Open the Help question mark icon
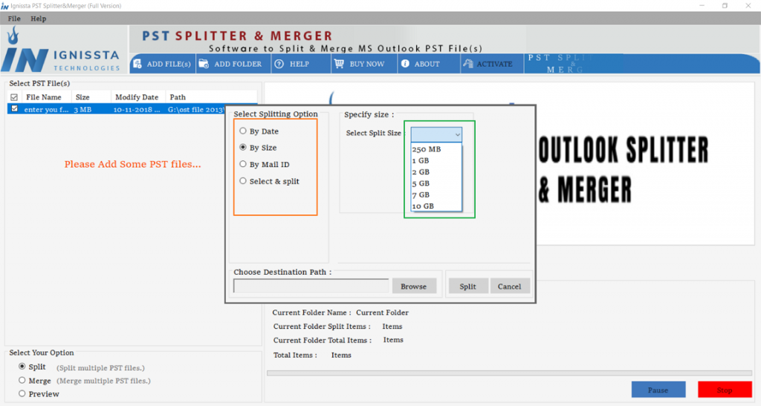The image size is (761, 406). click(x=279, y=64)
